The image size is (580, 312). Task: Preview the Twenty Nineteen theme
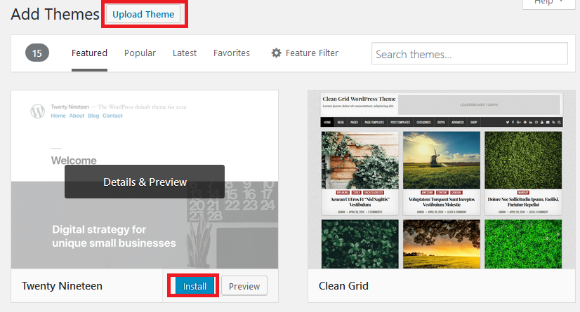244,286
